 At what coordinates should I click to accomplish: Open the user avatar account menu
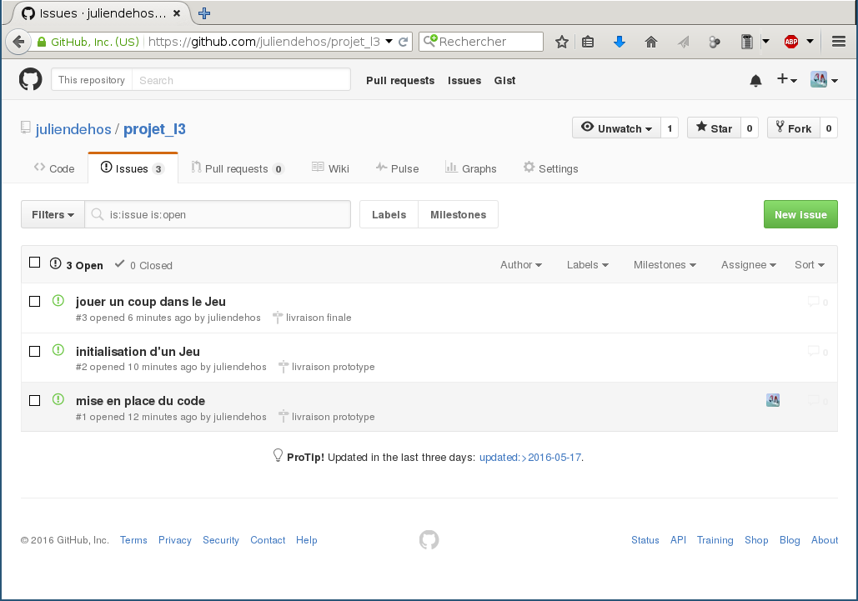click(x=824, y=80)
